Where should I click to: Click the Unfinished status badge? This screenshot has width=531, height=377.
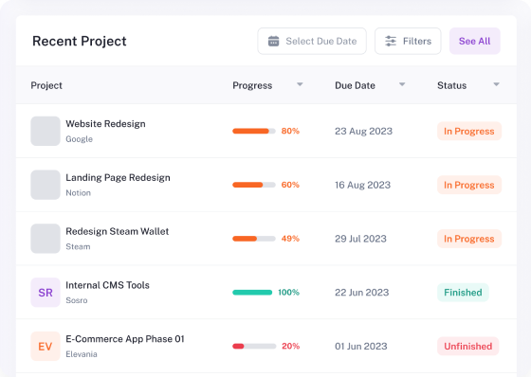(x=468, y=346)
